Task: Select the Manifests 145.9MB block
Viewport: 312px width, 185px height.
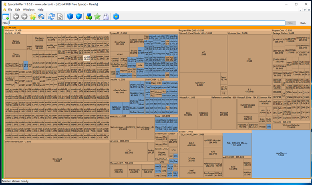Action: tap(39, 39)
